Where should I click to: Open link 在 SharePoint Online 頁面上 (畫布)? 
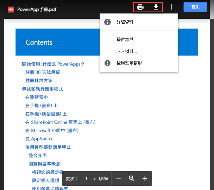pos(60,122)
